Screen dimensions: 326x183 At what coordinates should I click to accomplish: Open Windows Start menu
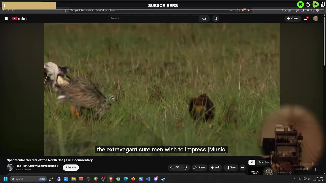5,179
